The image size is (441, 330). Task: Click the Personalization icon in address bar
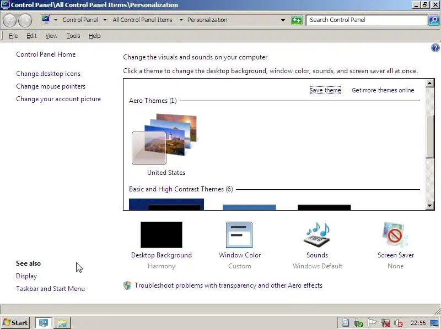point(46,20)
